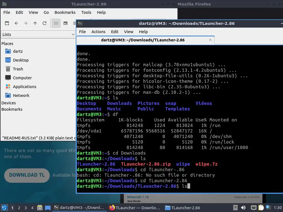This screenshot has height=212, width=283.
Task: Click the update notifier tray icon
Action: click(268, 208)
